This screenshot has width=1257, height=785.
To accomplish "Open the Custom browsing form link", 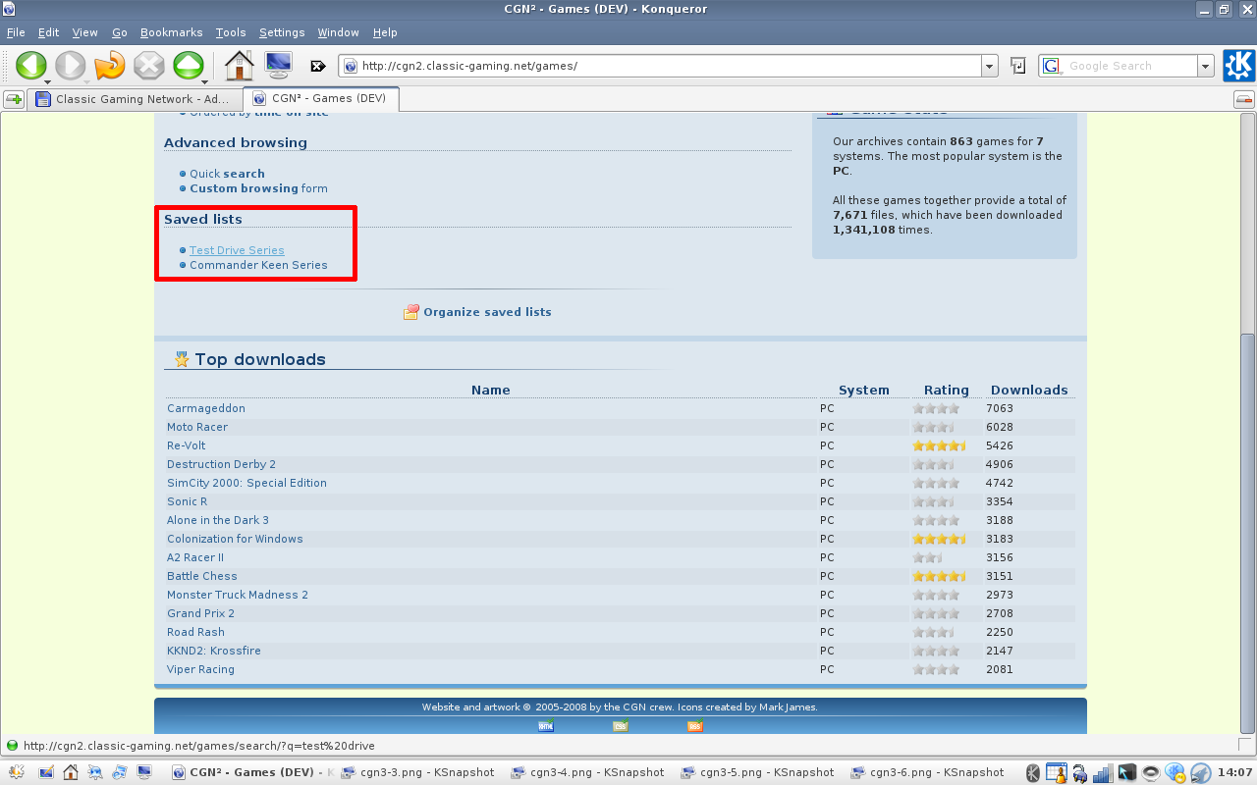I will [x=258, y=188].
